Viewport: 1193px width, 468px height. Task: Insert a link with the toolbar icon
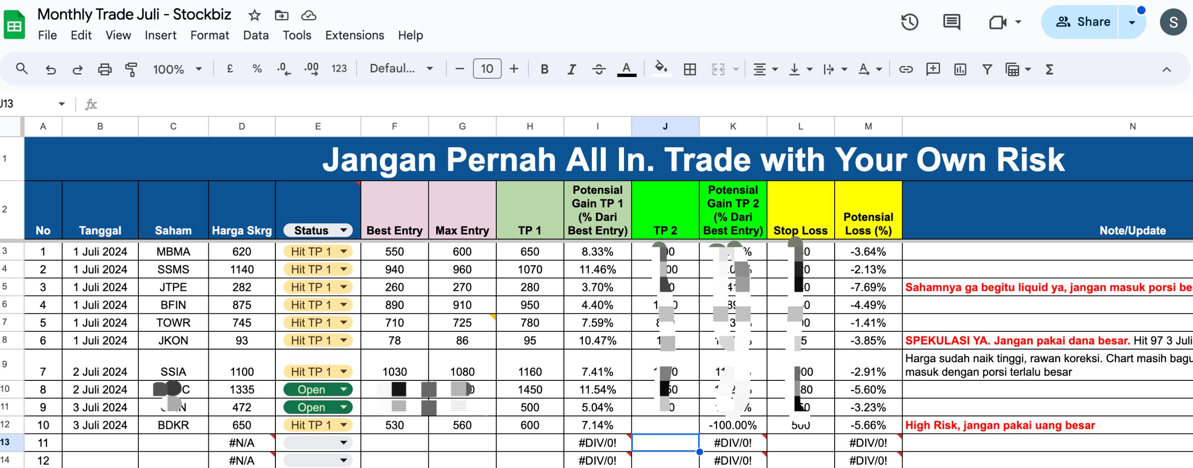point(906,69)
